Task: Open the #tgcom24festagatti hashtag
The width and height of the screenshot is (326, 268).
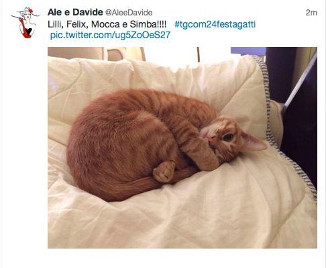Action: coord(215,24)
